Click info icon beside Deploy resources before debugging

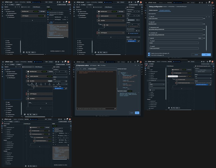click(x=169, y=53)
